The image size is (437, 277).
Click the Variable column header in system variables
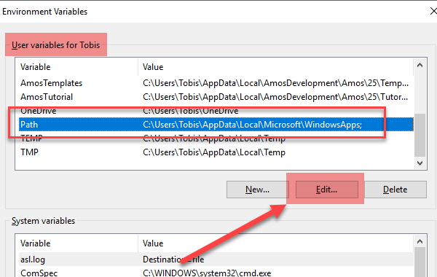76,243
